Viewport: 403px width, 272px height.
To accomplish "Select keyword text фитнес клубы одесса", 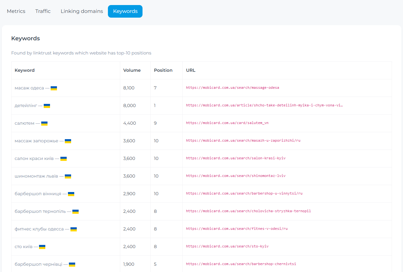I will tap(39, 229).
